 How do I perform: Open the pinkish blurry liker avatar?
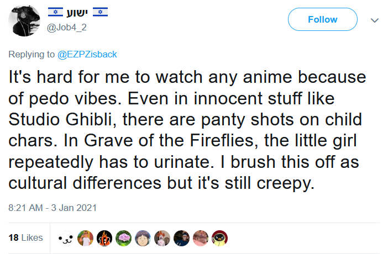pyautogui.click(x=201, y=238)
